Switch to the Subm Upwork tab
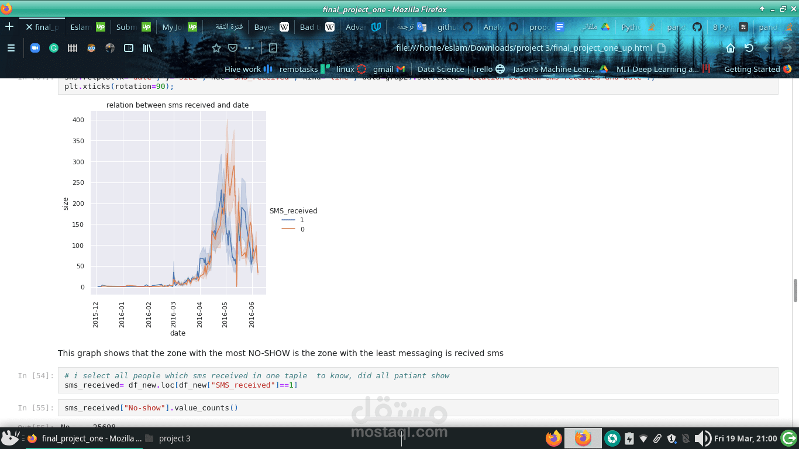Viewport: 799px width, 449px height. 133,27
